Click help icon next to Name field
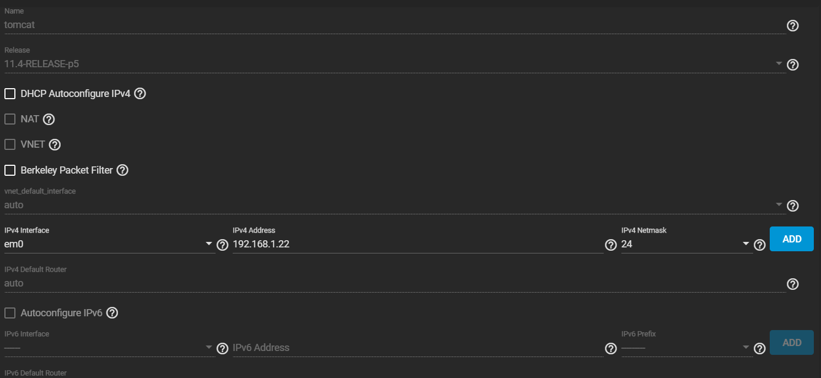 click(x=792, y=26)
